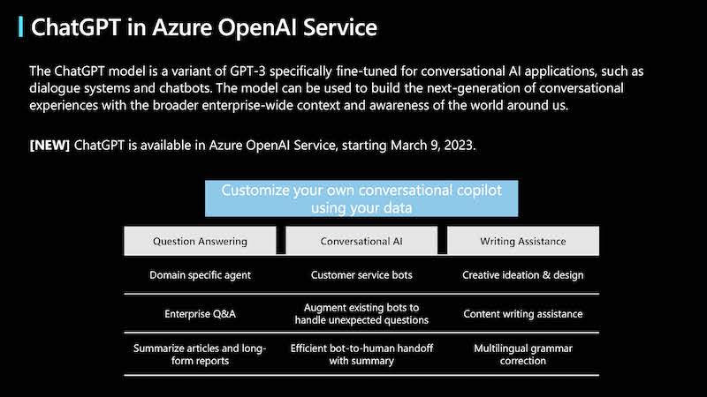
Task: Click Content writing assistance text
Action: [x=523, y=314]
